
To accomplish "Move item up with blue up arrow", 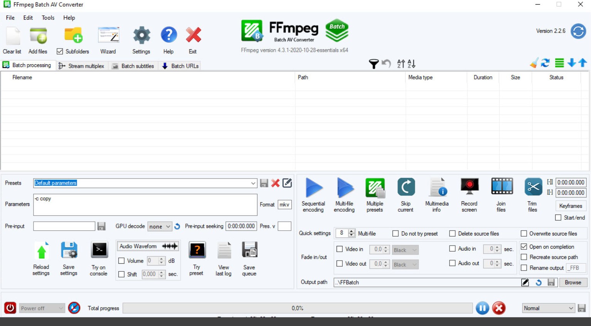I will [583, 63].
